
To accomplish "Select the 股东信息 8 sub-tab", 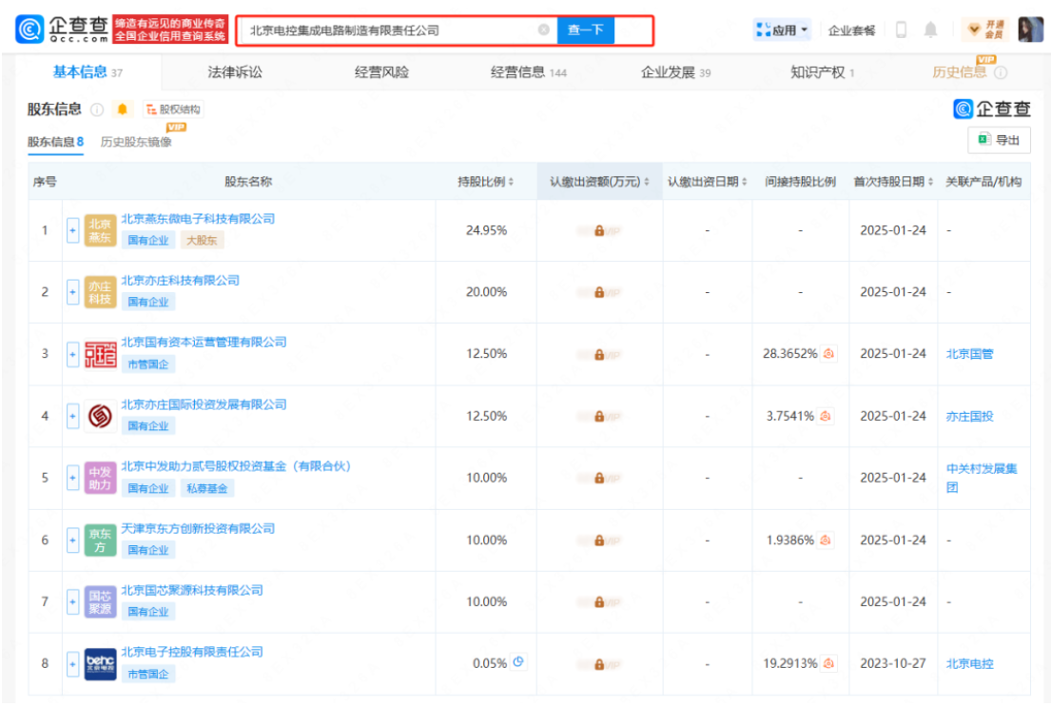I will pyautogui.click(x=55, y=142).
